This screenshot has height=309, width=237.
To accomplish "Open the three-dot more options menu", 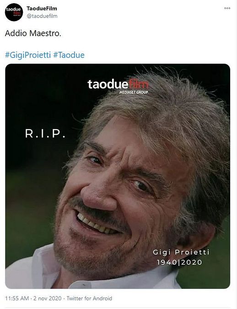I will click(227, 8).
